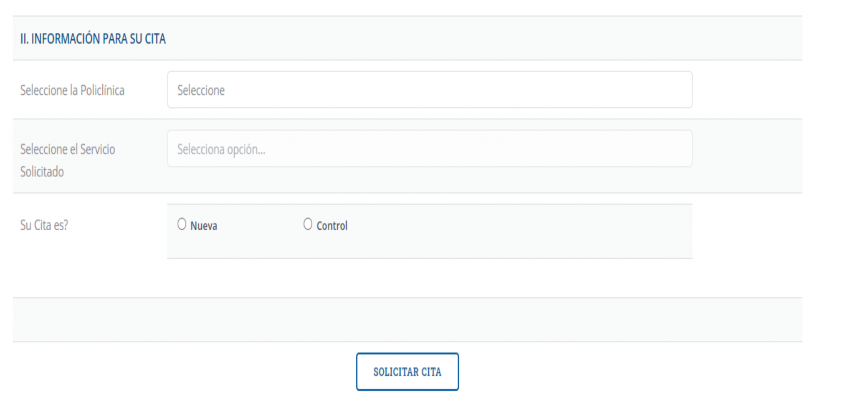Viewport: 855px width, 404px height.
Task: Select the Control radio button
Action: click(x=308, y=224)
